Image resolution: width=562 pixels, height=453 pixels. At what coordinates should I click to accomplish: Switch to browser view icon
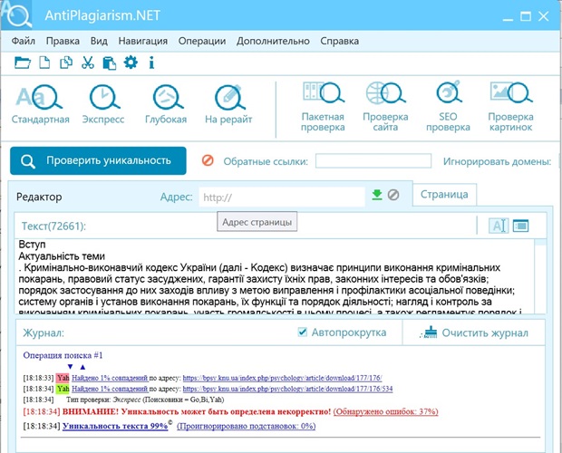point(521,226)
